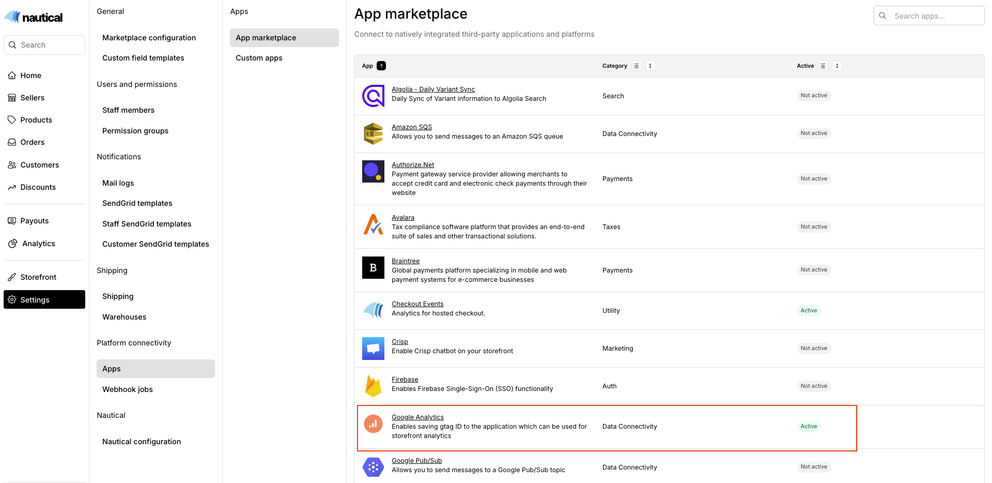Viewport: 992px width, 483px height.
Task: Click the Algolia app icon
Action: coord(373,96)
